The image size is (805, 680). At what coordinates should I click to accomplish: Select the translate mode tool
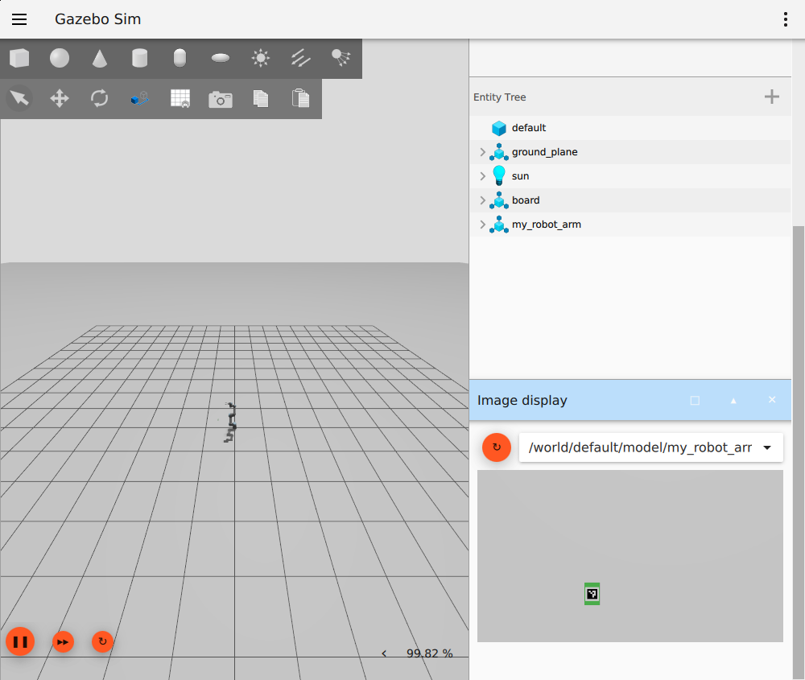(60, 98)
